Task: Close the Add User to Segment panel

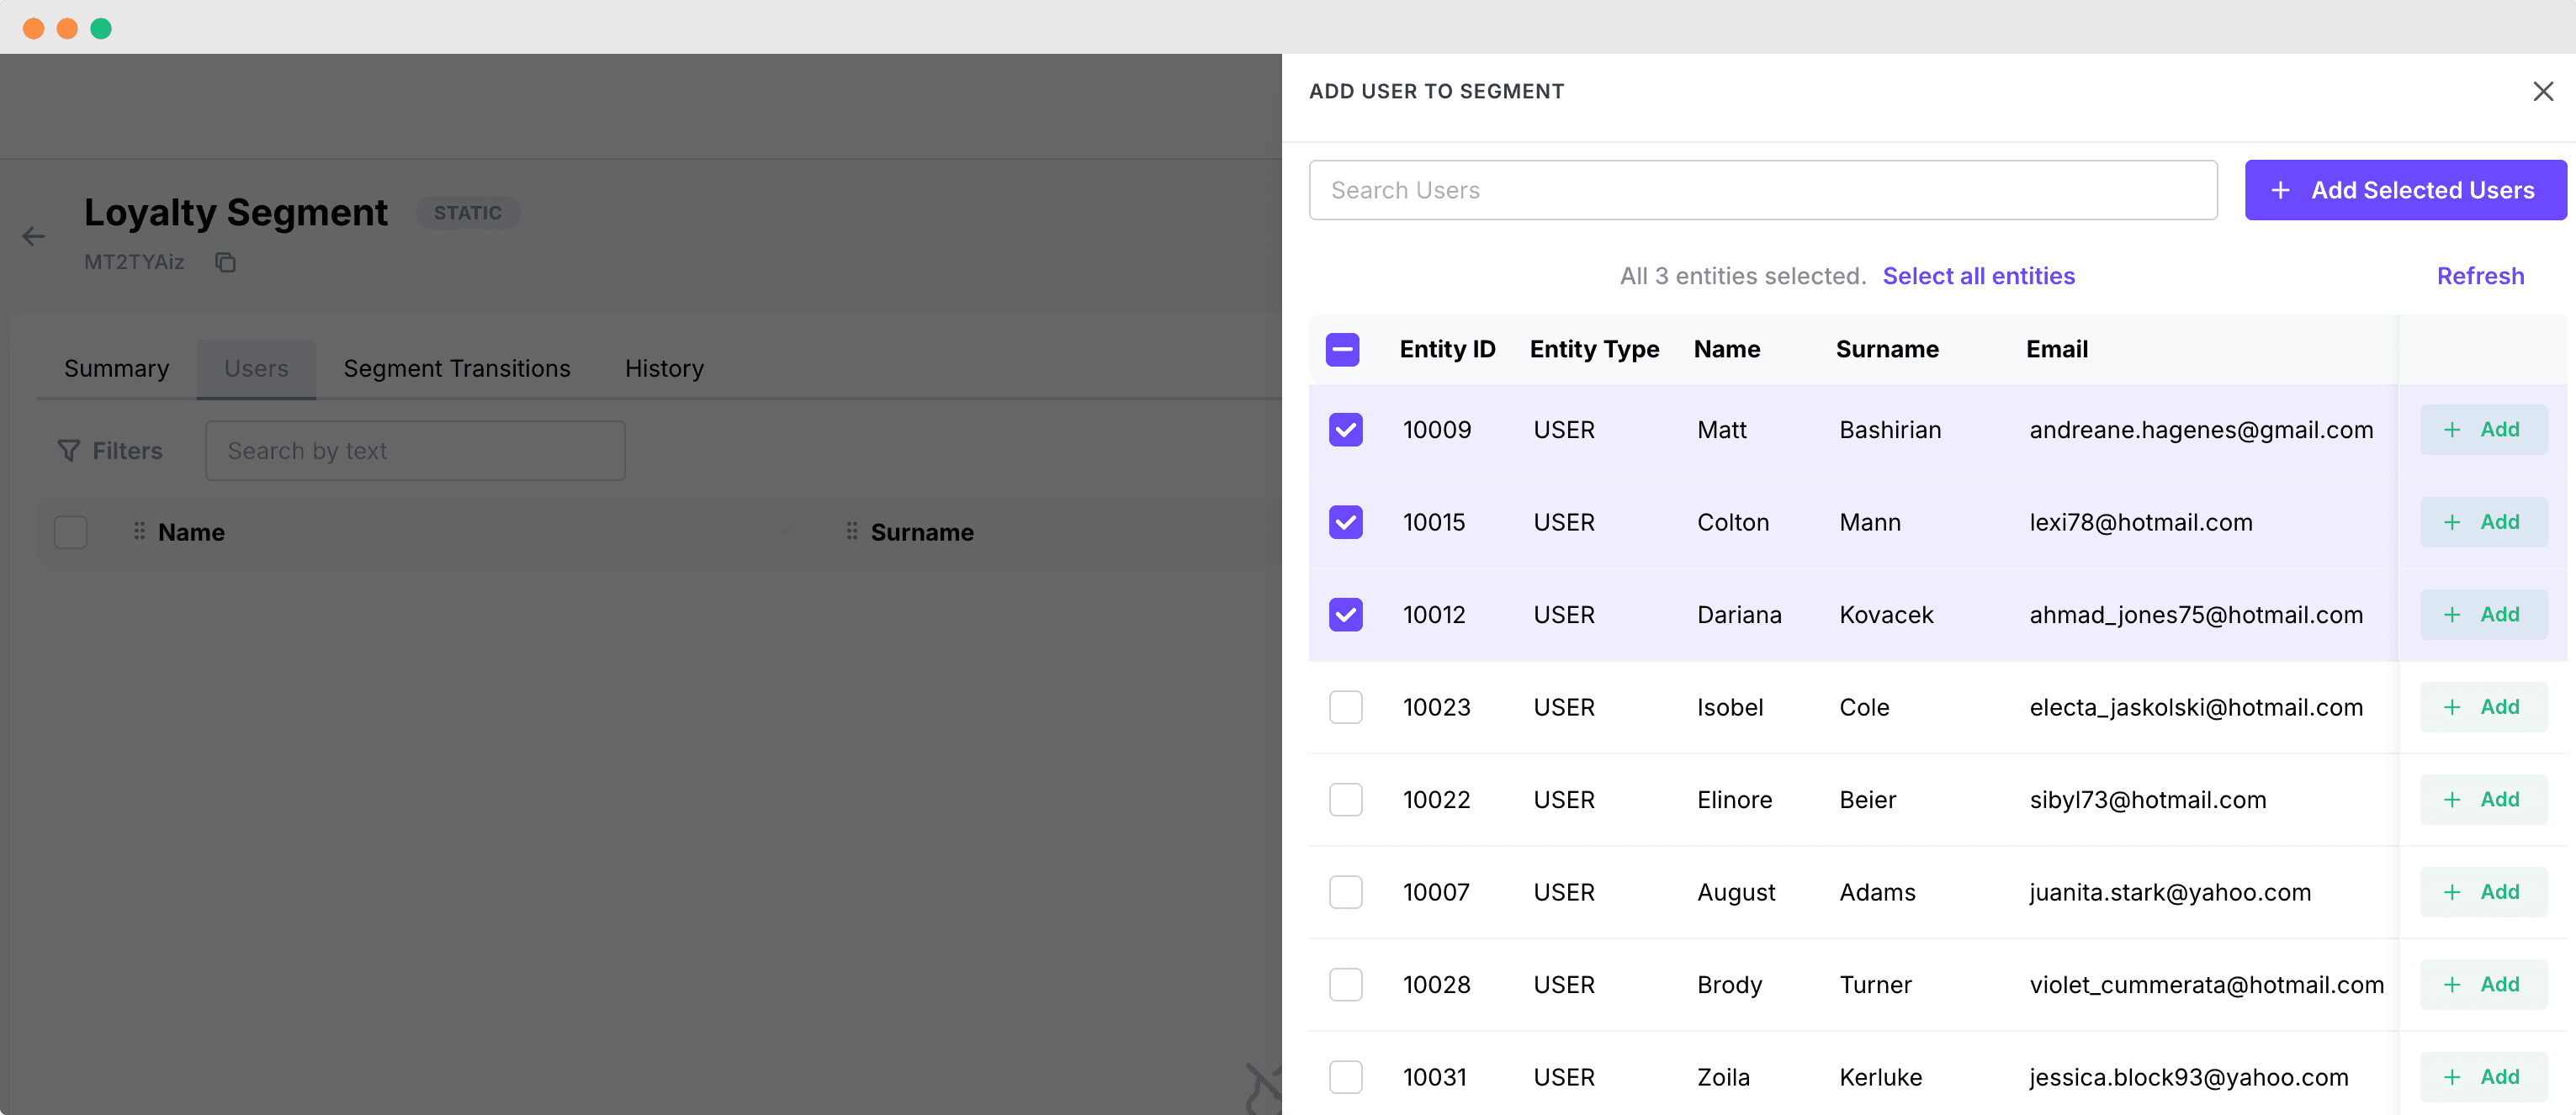Action: (x=2543, y=91)
